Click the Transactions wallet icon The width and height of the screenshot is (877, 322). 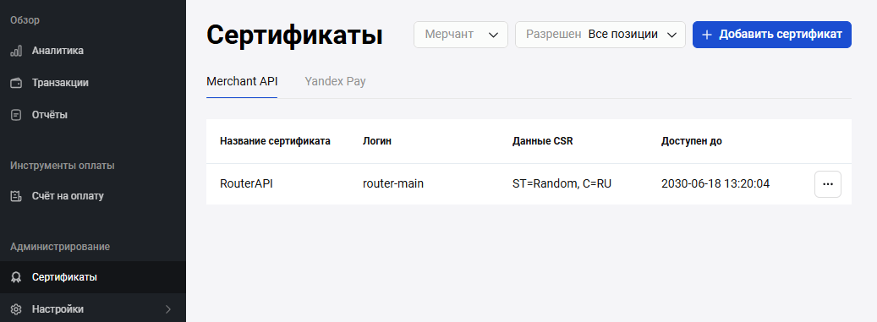(16, 83)
